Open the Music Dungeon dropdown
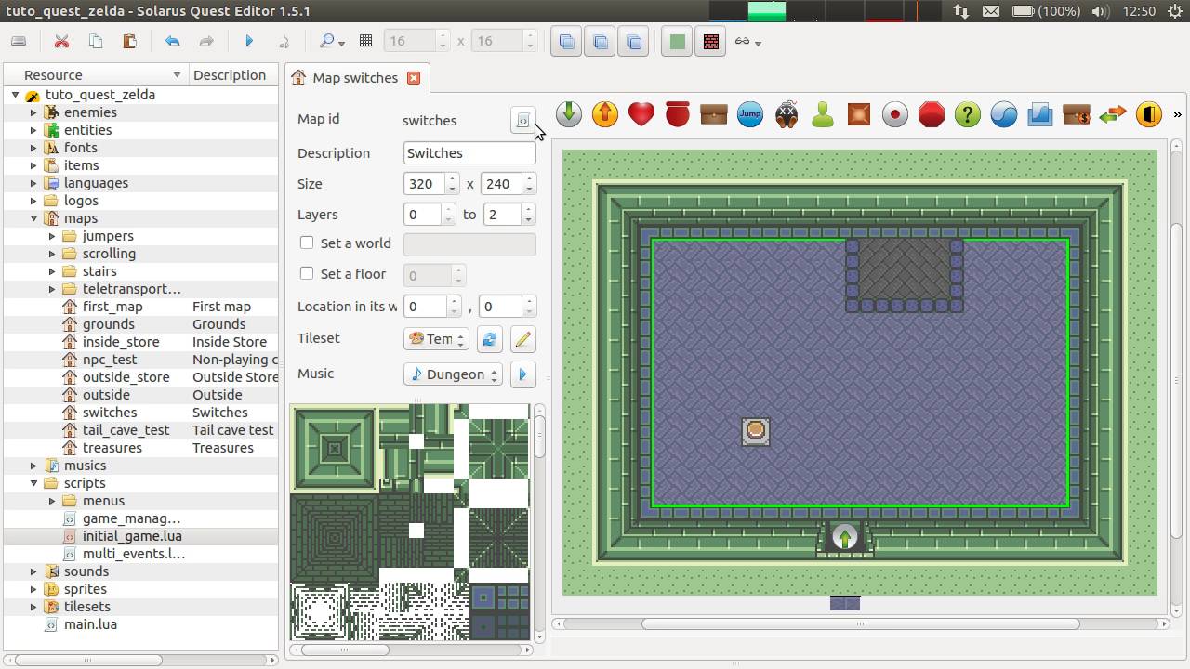 [453, 374]
